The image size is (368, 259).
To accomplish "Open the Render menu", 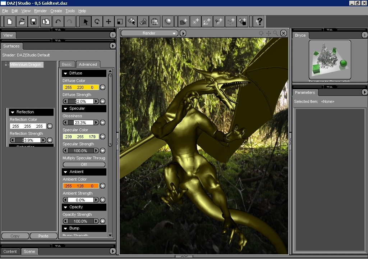I will tap(40, 11).
